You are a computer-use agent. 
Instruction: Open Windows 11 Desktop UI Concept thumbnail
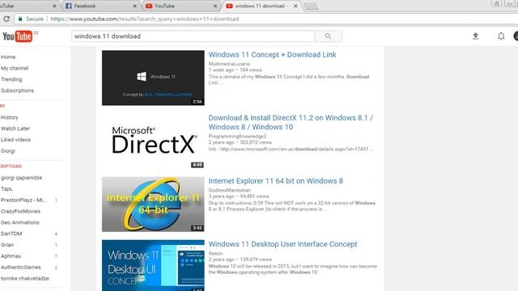coord(153,265)
